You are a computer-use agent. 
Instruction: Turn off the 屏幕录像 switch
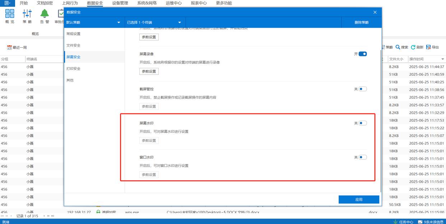point(363,54)
